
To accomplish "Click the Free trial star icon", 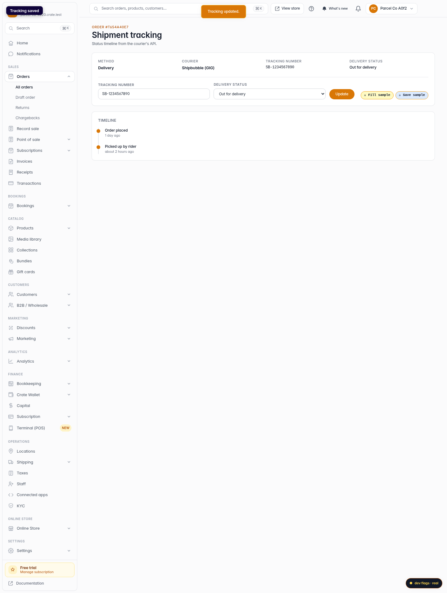I will click(13, 570).
